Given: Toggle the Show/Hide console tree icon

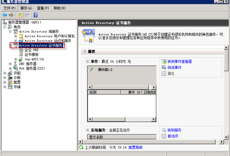Looking at the screenshot, I should click(x=27, y=15).
